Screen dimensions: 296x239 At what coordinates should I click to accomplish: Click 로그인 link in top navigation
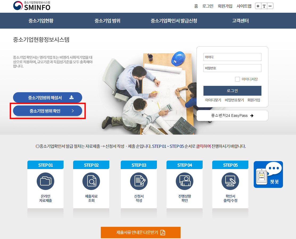coord(208,6)
